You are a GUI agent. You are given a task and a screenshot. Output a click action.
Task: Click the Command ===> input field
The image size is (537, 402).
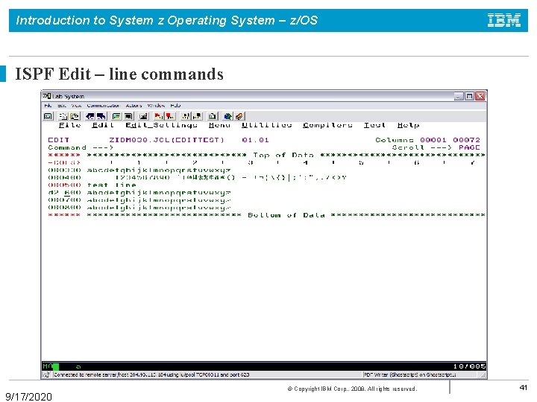[252, 147]
